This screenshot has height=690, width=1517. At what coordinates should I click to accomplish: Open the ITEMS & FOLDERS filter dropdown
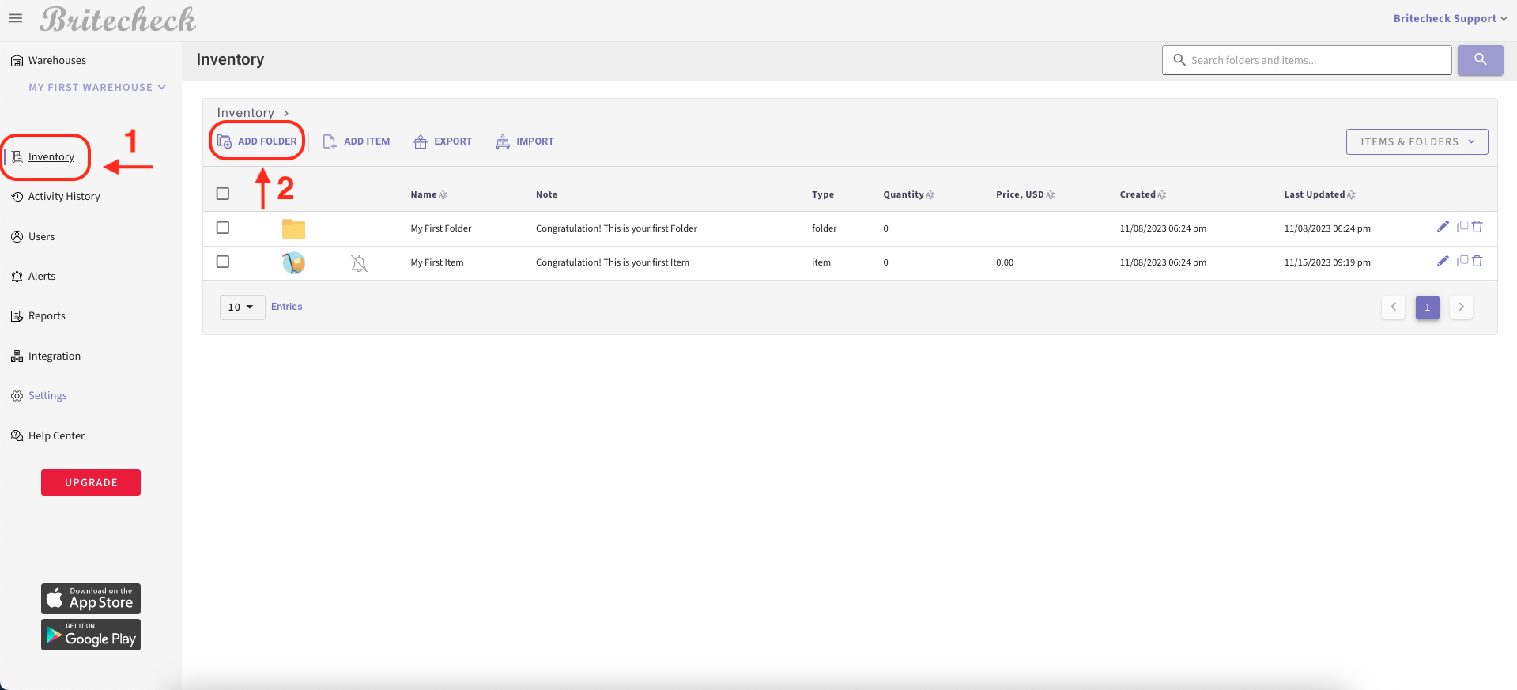[x=1417, y=141]
